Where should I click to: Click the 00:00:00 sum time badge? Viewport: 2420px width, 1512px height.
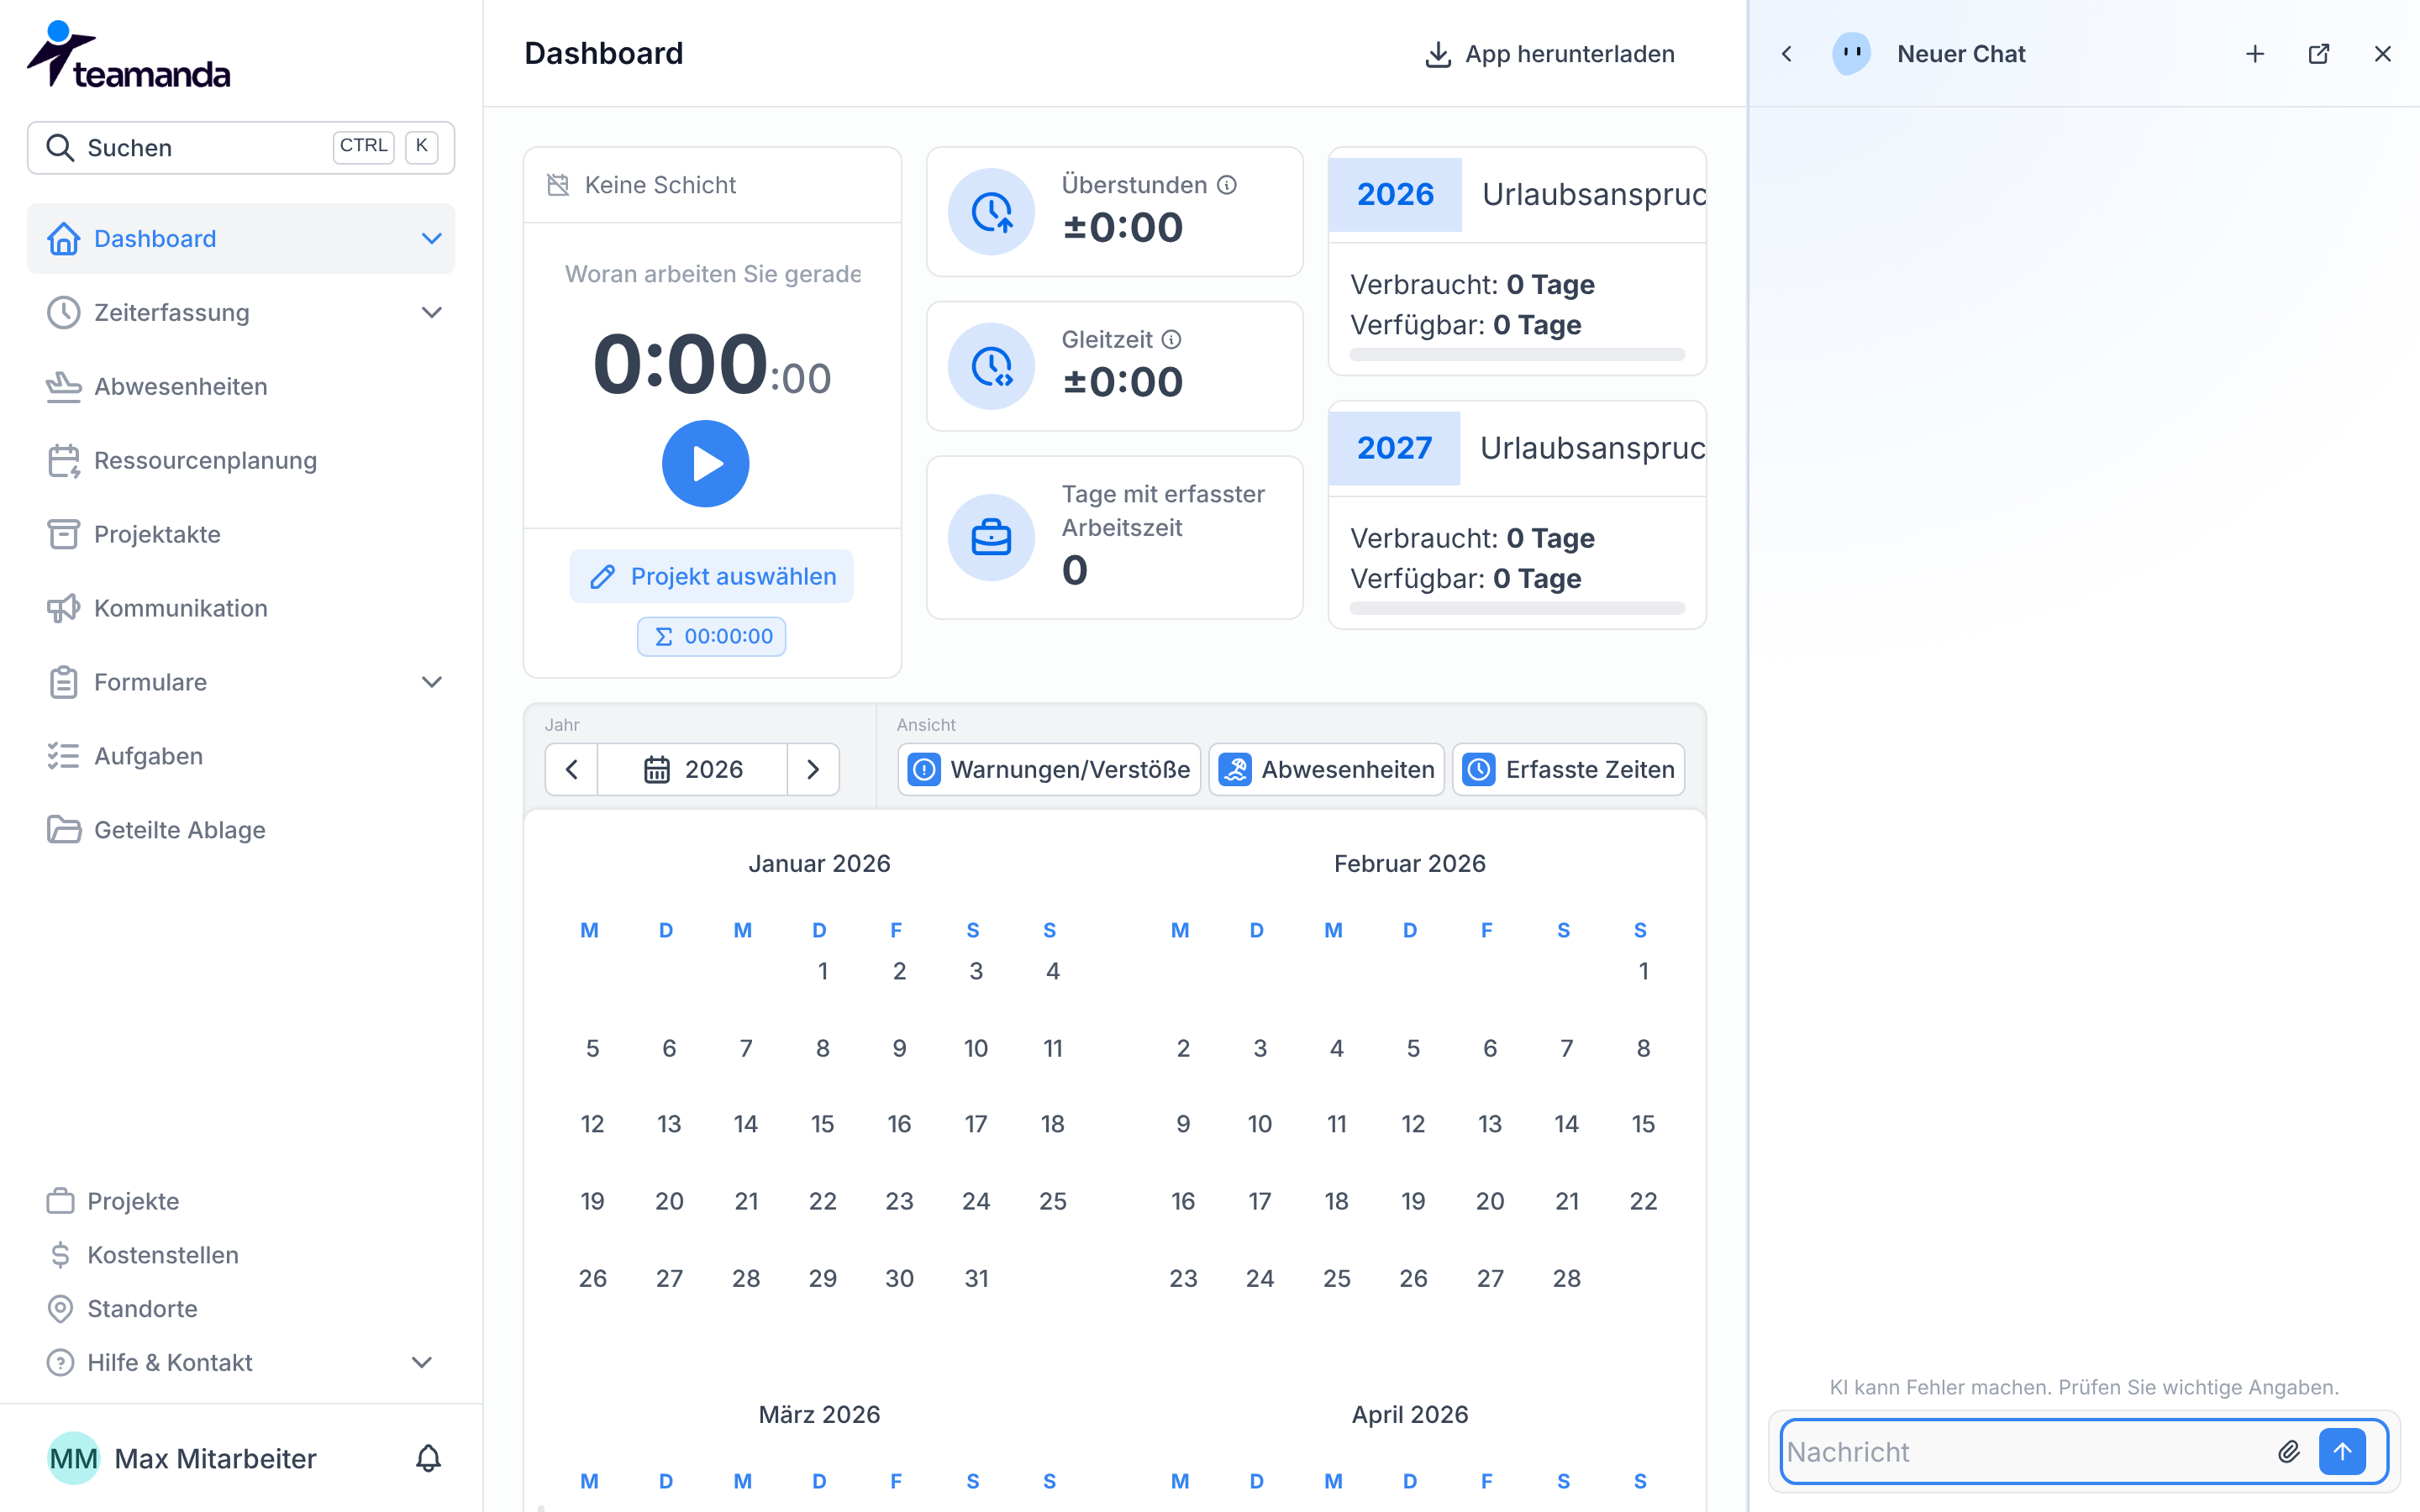[x=711, y=636]
